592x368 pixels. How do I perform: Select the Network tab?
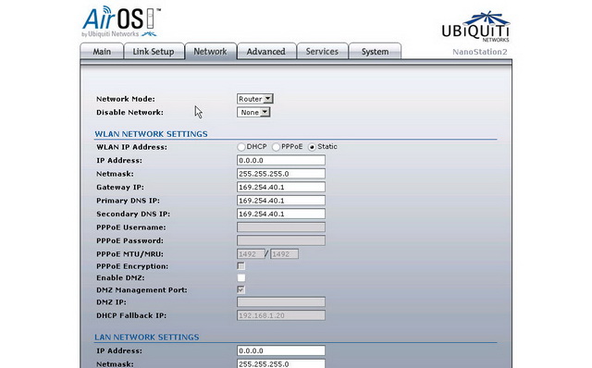[210, 52]
